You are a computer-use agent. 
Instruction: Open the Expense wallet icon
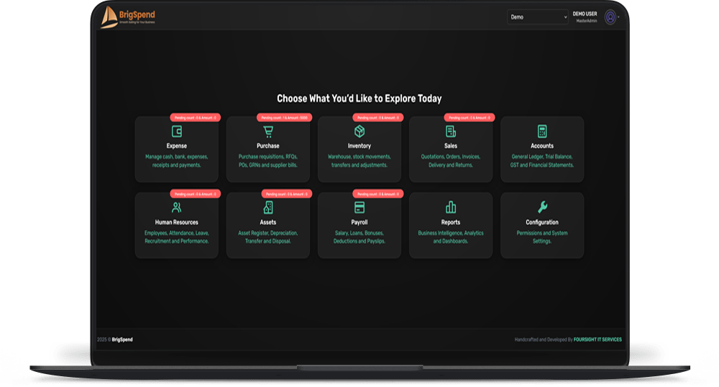point(177,131)
